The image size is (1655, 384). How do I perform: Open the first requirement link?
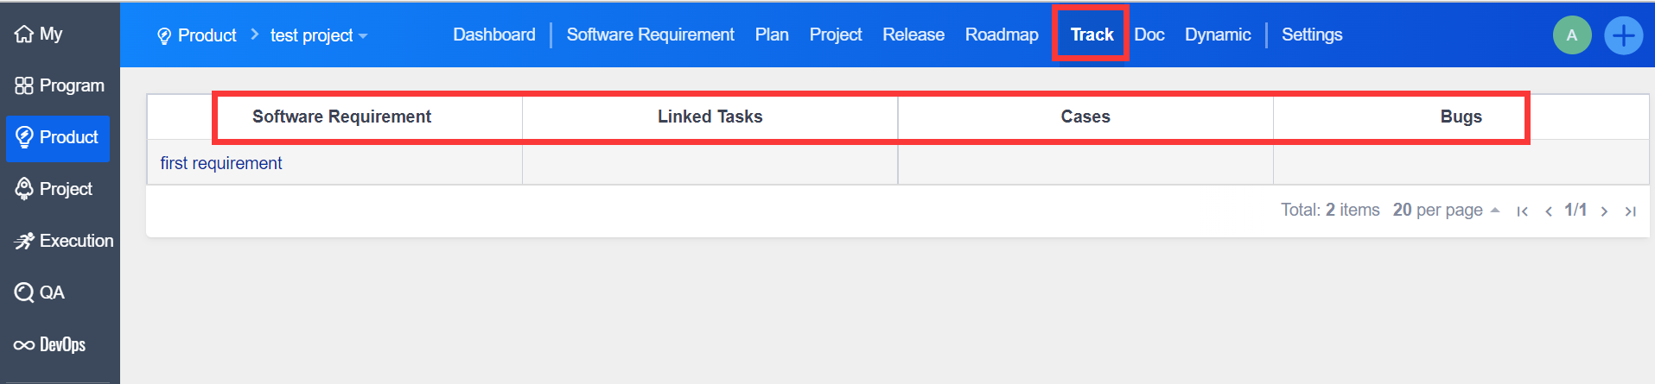(221, 163)
